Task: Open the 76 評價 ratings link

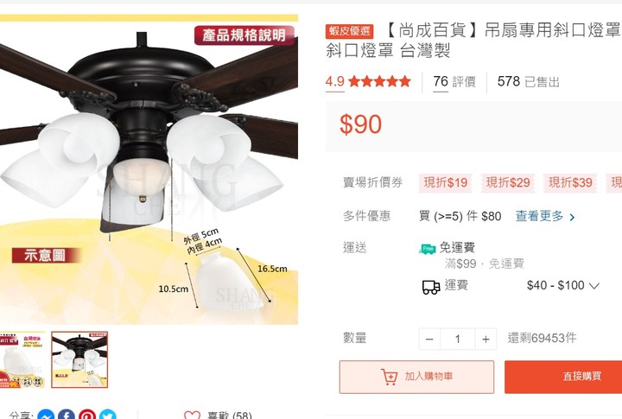Action: tap(454, 82)
